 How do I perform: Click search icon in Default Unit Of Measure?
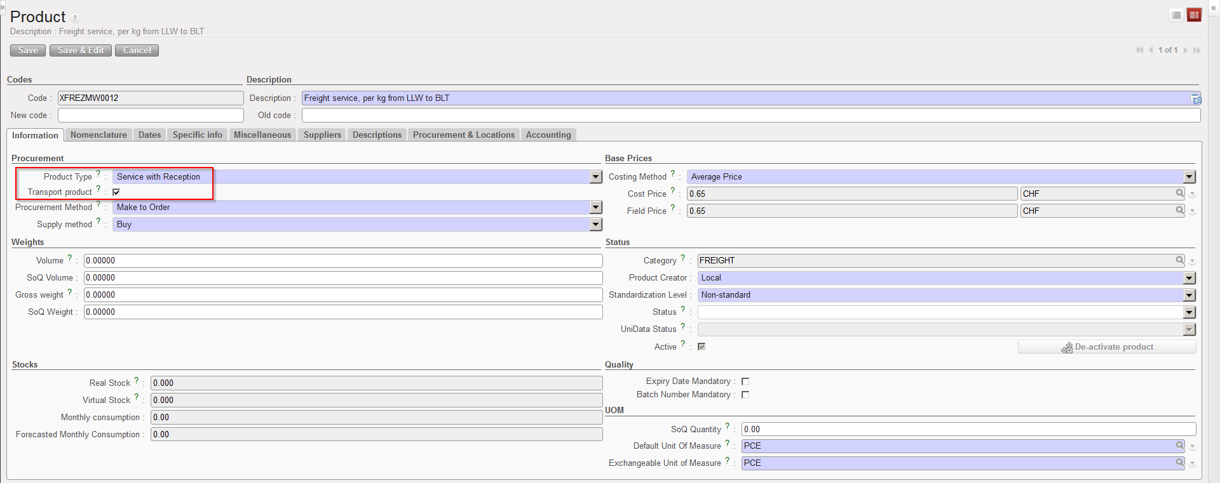pyautogui.click(x=1179, y=446)
